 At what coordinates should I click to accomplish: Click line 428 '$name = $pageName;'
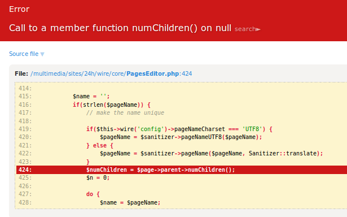coord(130,202)
